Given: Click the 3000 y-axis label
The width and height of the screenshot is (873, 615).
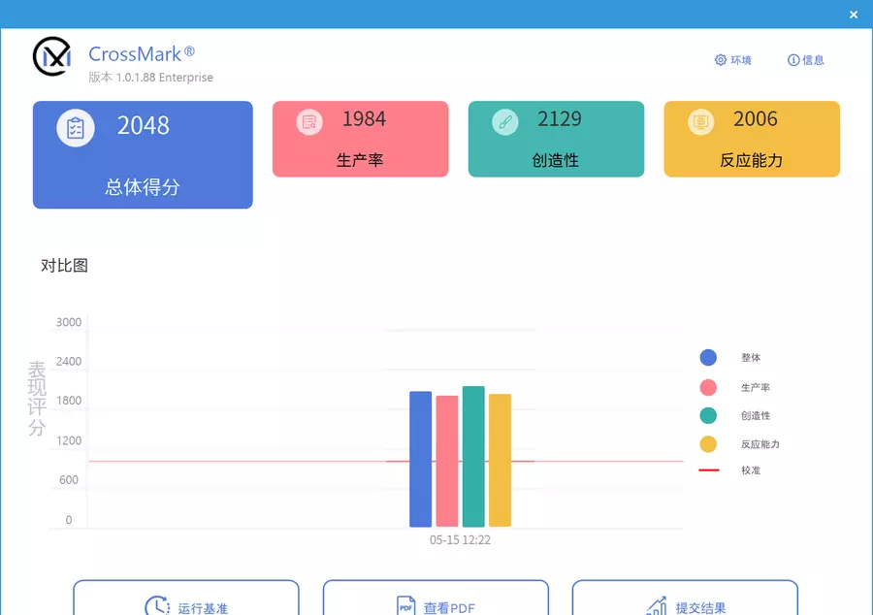Looking at the screenshot, I should (69, 322).
